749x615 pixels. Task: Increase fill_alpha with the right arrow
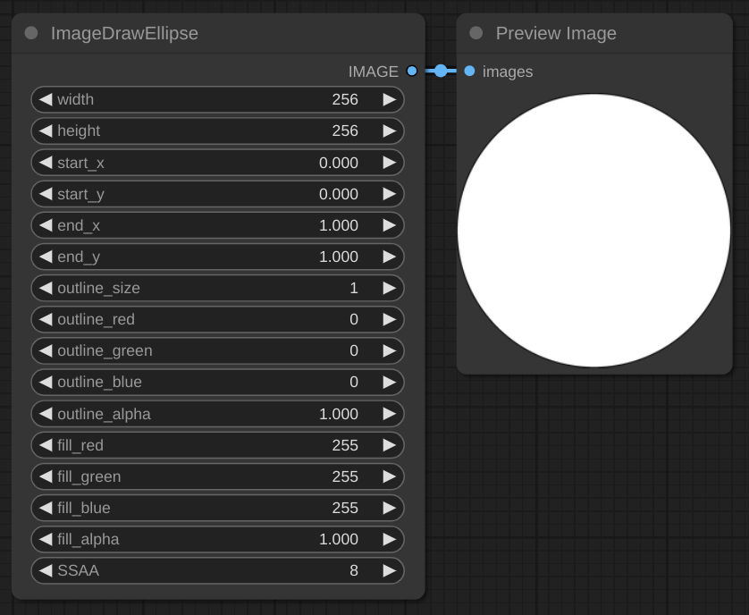click(389, 539)
